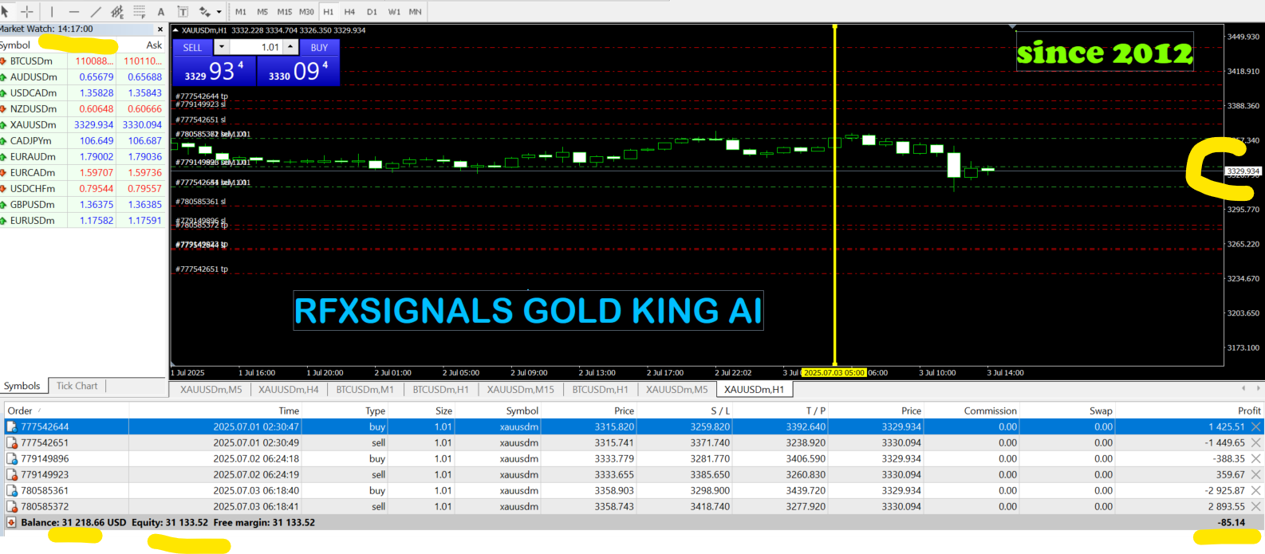Select order number 779149896
Image resolution: width=1265 pixels, height=554 pixels.
pos(45,459)
